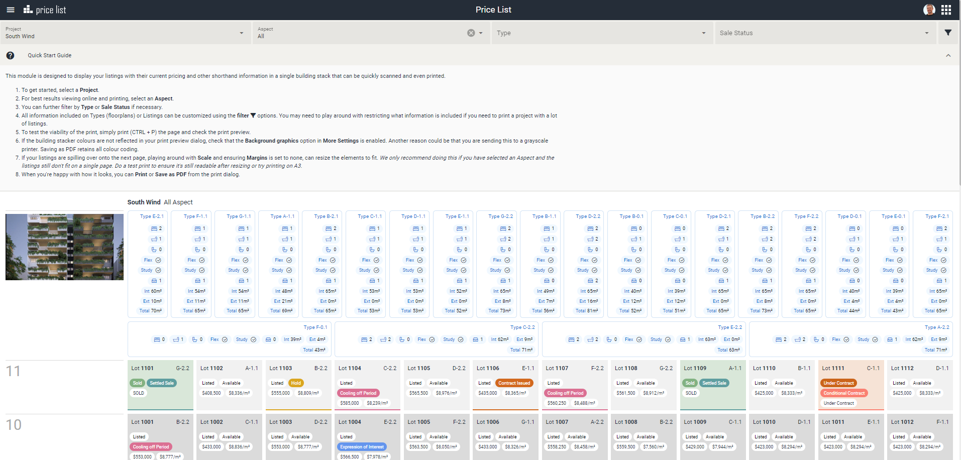The image size is (961, 460).
Task: Click the South Wind building thumbnail image
Action: [x=64, y=247]
